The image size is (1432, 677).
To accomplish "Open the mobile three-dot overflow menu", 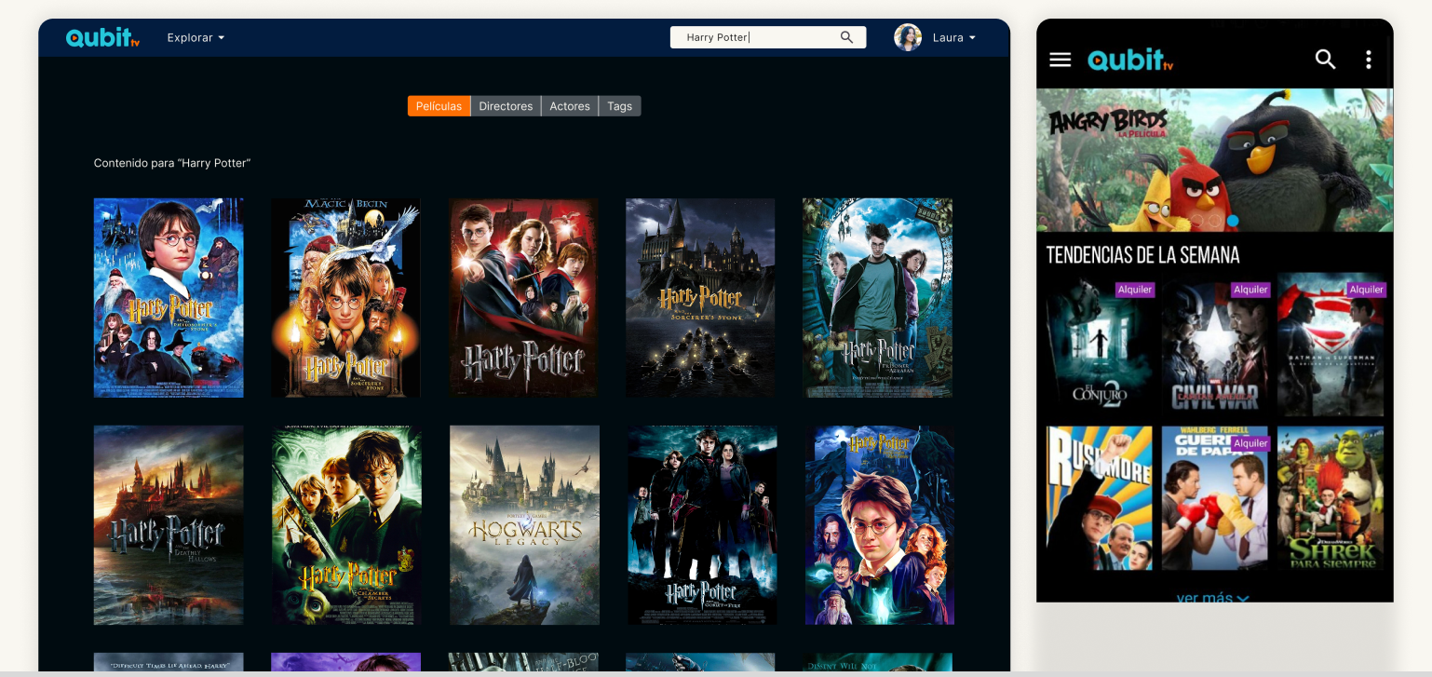I will 1368,60.
